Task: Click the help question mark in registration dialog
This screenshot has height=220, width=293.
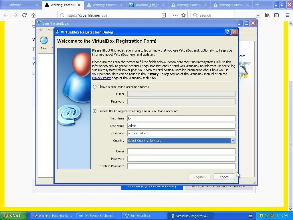Action: (x=227, y=32)
